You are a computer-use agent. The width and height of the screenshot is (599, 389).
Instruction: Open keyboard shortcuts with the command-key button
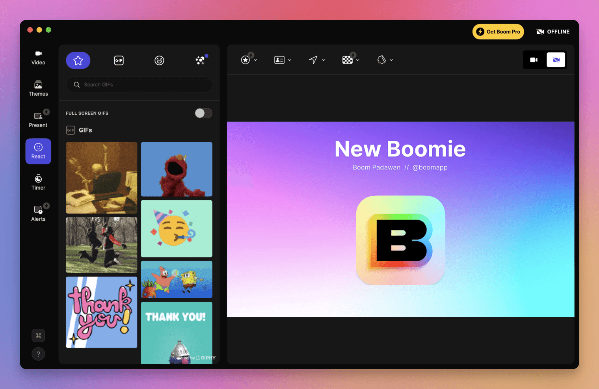(x=38, y=336)
